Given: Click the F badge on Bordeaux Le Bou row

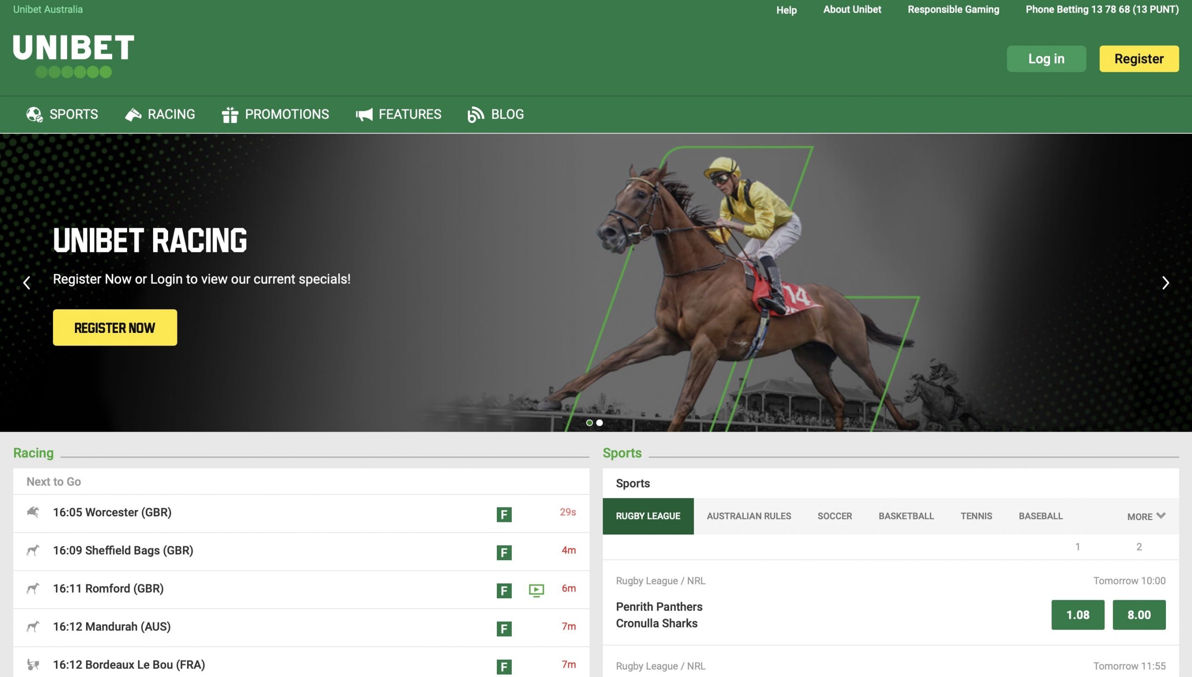Looking at the screenshot, I should 504,667.
